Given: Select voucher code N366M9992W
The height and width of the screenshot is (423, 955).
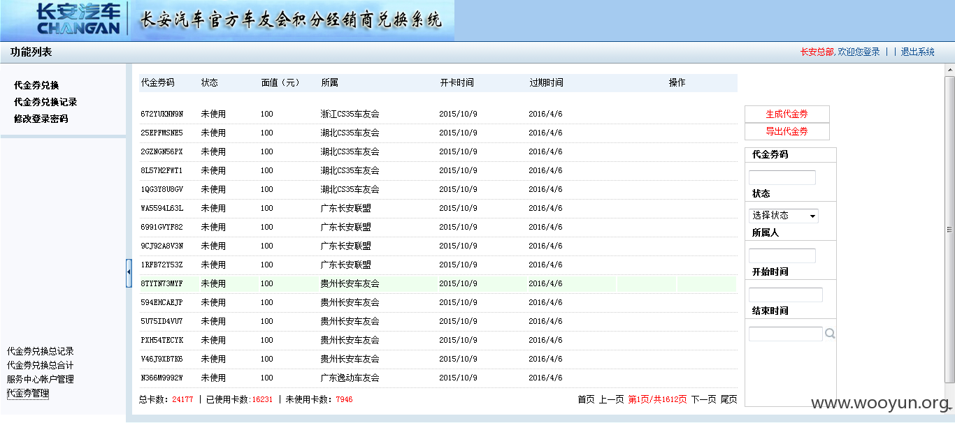Looking at the screenshot, I should [x=161, y=378].
